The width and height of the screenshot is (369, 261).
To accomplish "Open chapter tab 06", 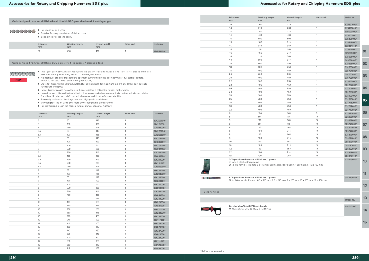I will click(365, 112).
